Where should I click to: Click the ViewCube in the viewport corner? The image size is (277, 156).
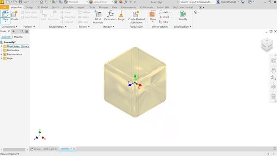267,44
